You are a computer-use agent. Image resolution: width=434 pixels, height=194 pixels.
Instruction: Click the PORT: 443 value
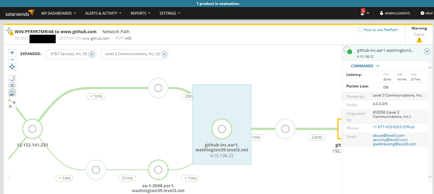[x=128, y=38]
